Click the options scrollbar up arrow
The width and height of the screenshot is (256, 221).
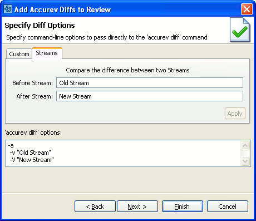tap(245, 145)
